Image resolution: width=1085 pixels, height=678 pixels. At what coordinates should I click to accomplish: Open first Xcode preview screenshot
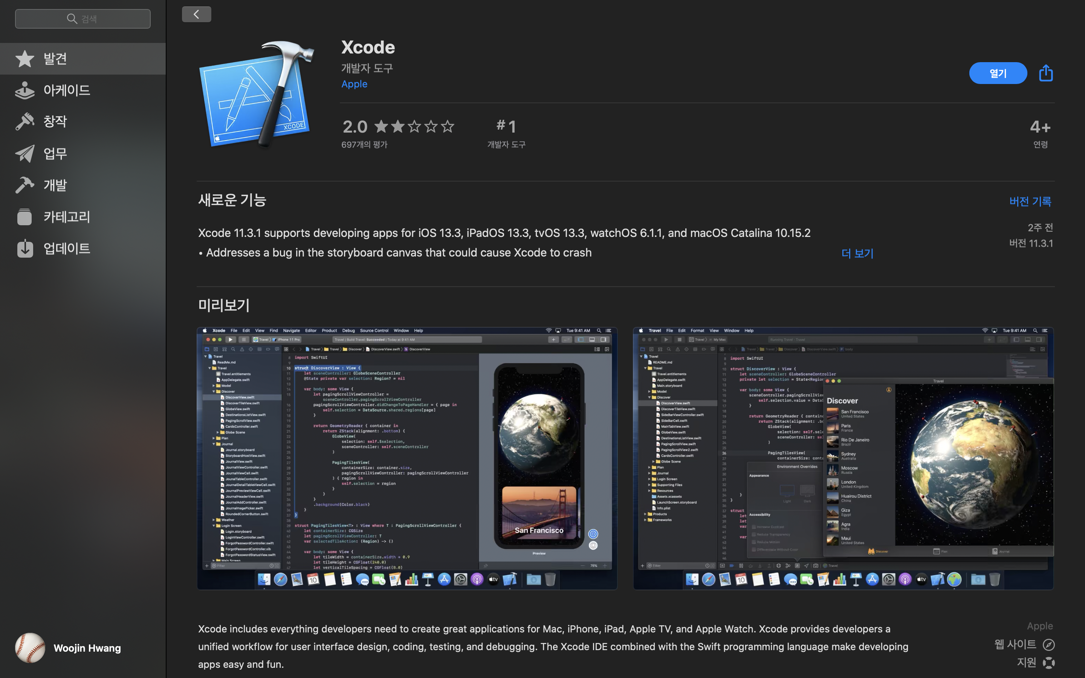coord(406,458)
